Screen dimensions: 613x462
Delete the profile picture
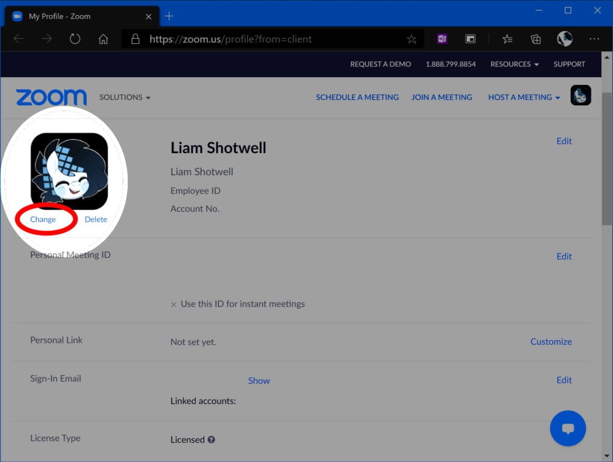coord(96,219)
